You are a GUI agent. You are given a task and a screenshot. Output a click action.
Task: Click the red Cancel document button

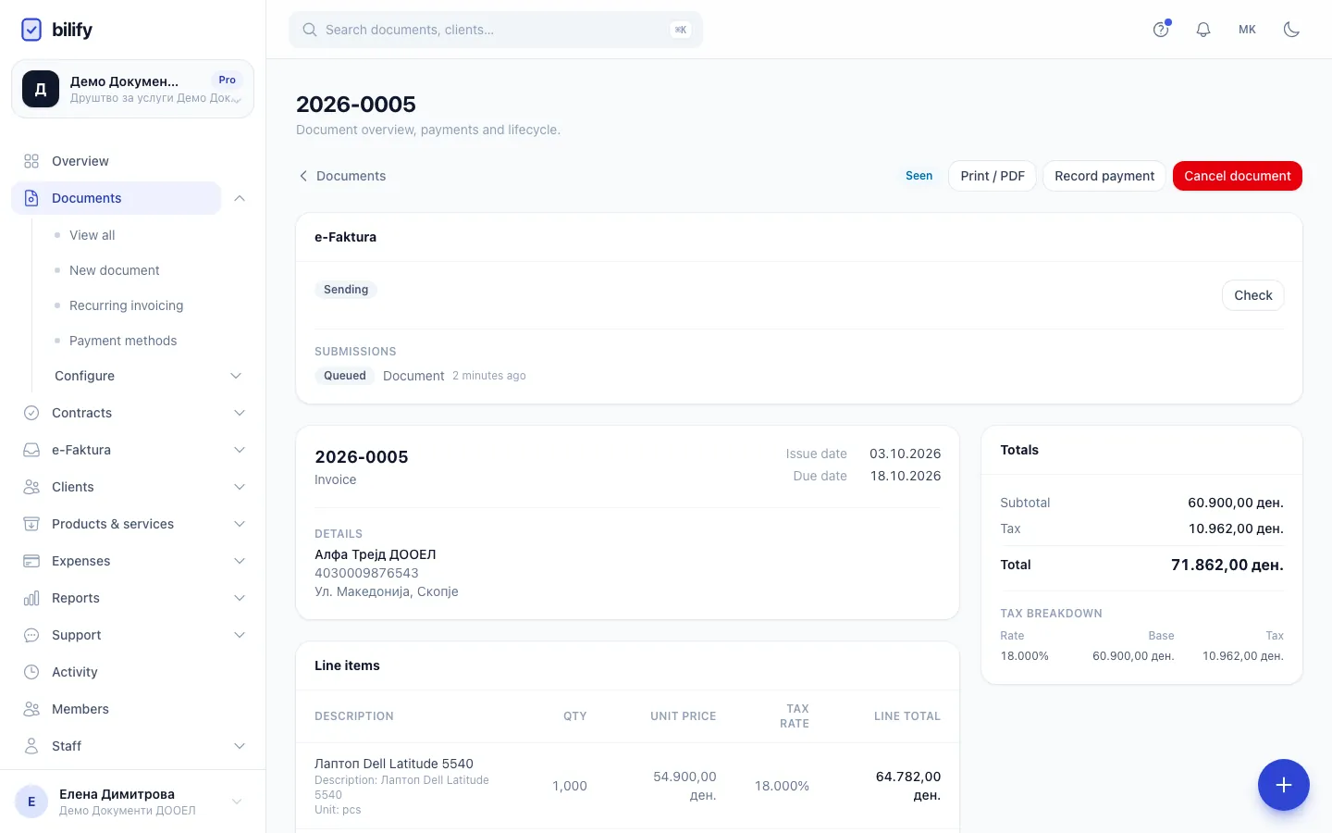1238,176
